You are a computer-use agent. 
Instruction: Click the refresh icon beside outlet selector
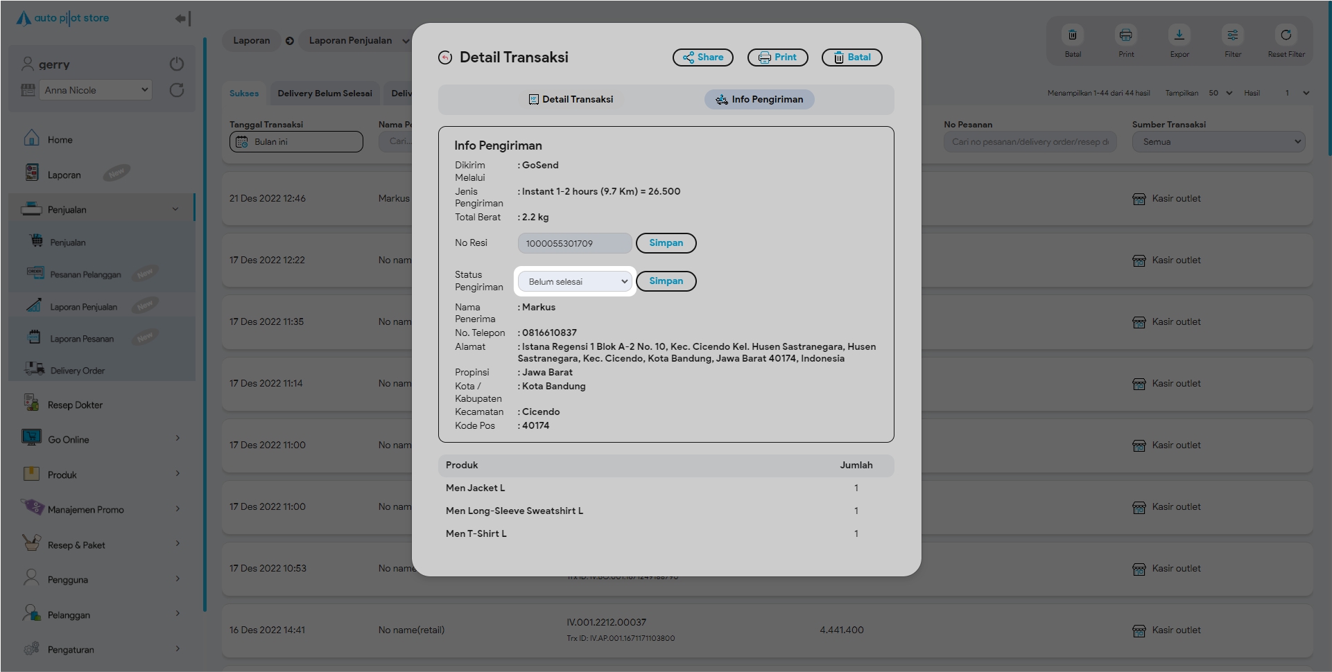177,90
